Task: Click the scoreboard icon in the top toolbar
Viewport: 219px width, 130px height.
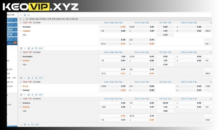Action: [x=25, y=15]
